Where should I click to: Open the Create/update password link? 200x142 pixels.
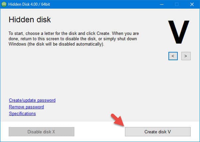32,100
